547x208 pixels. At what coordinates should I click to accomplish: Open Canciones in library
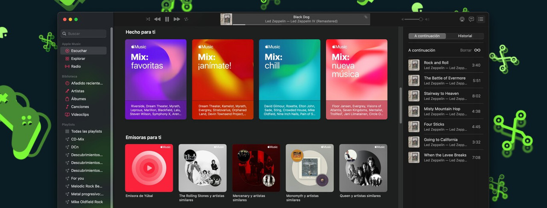click(x=83, y=107)
